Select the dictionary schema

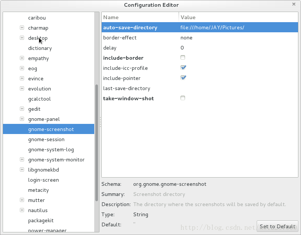coord(40,48)
